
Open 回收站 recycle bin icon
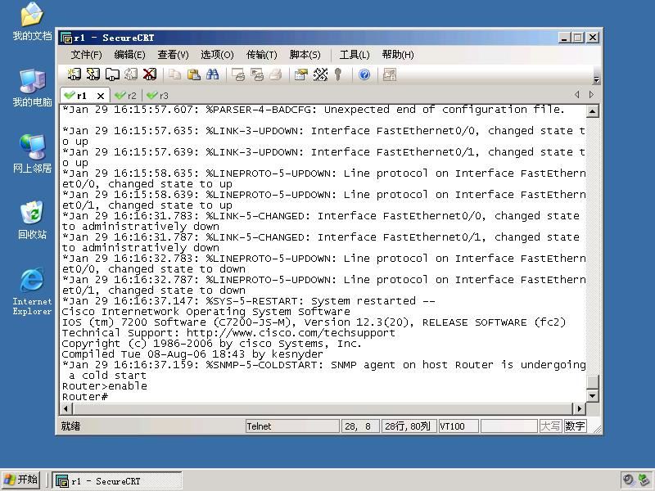(x=32, y=219)
